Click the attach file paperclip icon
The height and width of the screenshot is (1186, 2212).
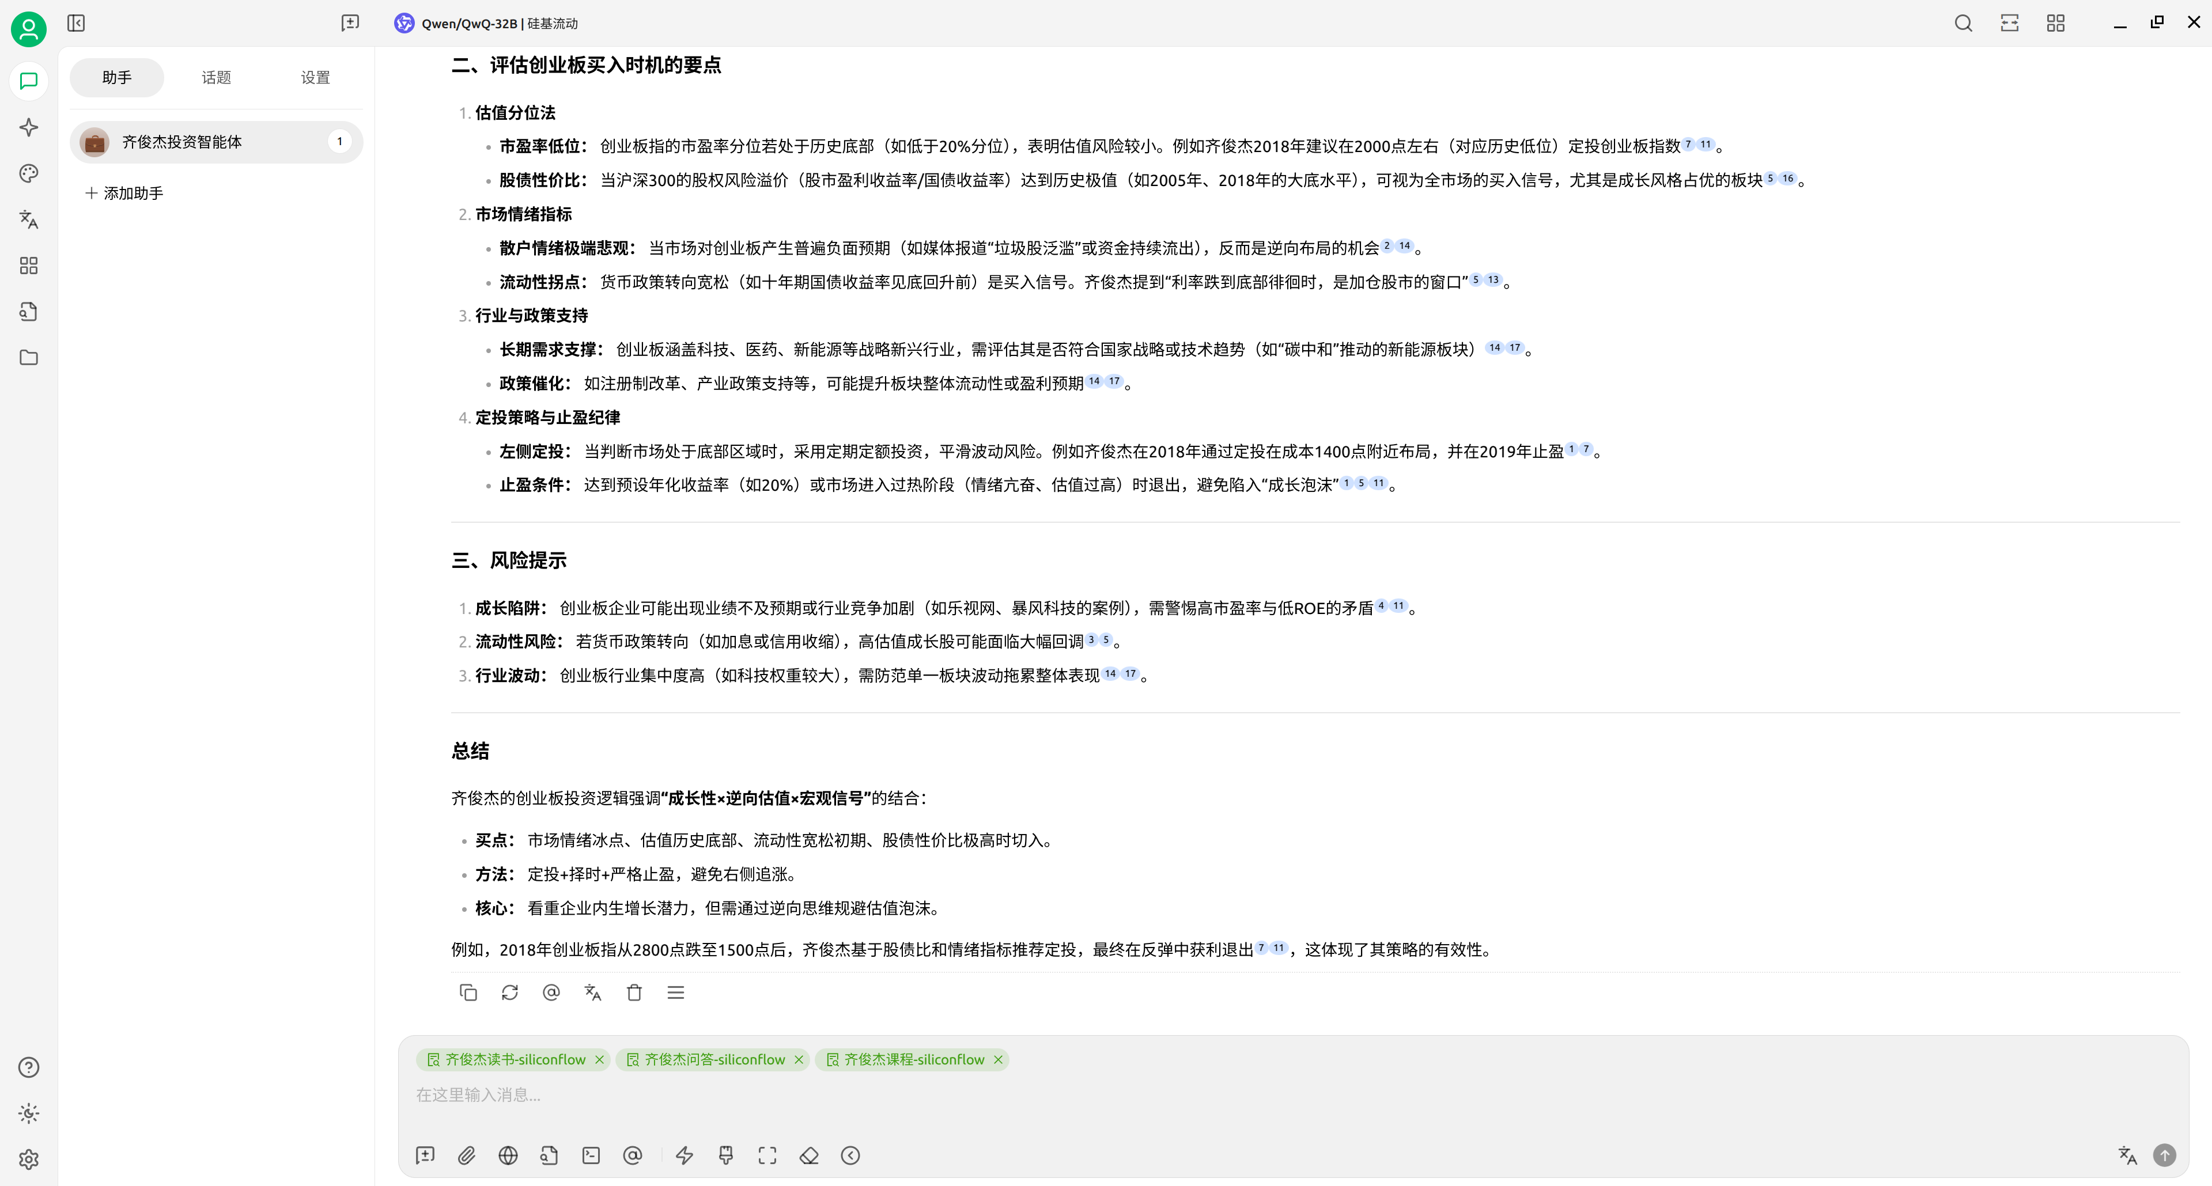coord(466,1155)
